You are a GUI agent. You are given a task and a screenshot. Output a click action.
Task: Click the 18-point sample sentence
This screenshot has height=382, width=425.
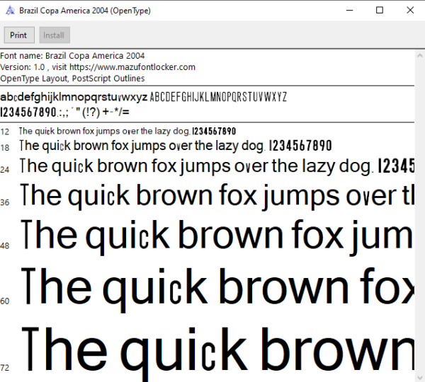pos(176,146)
